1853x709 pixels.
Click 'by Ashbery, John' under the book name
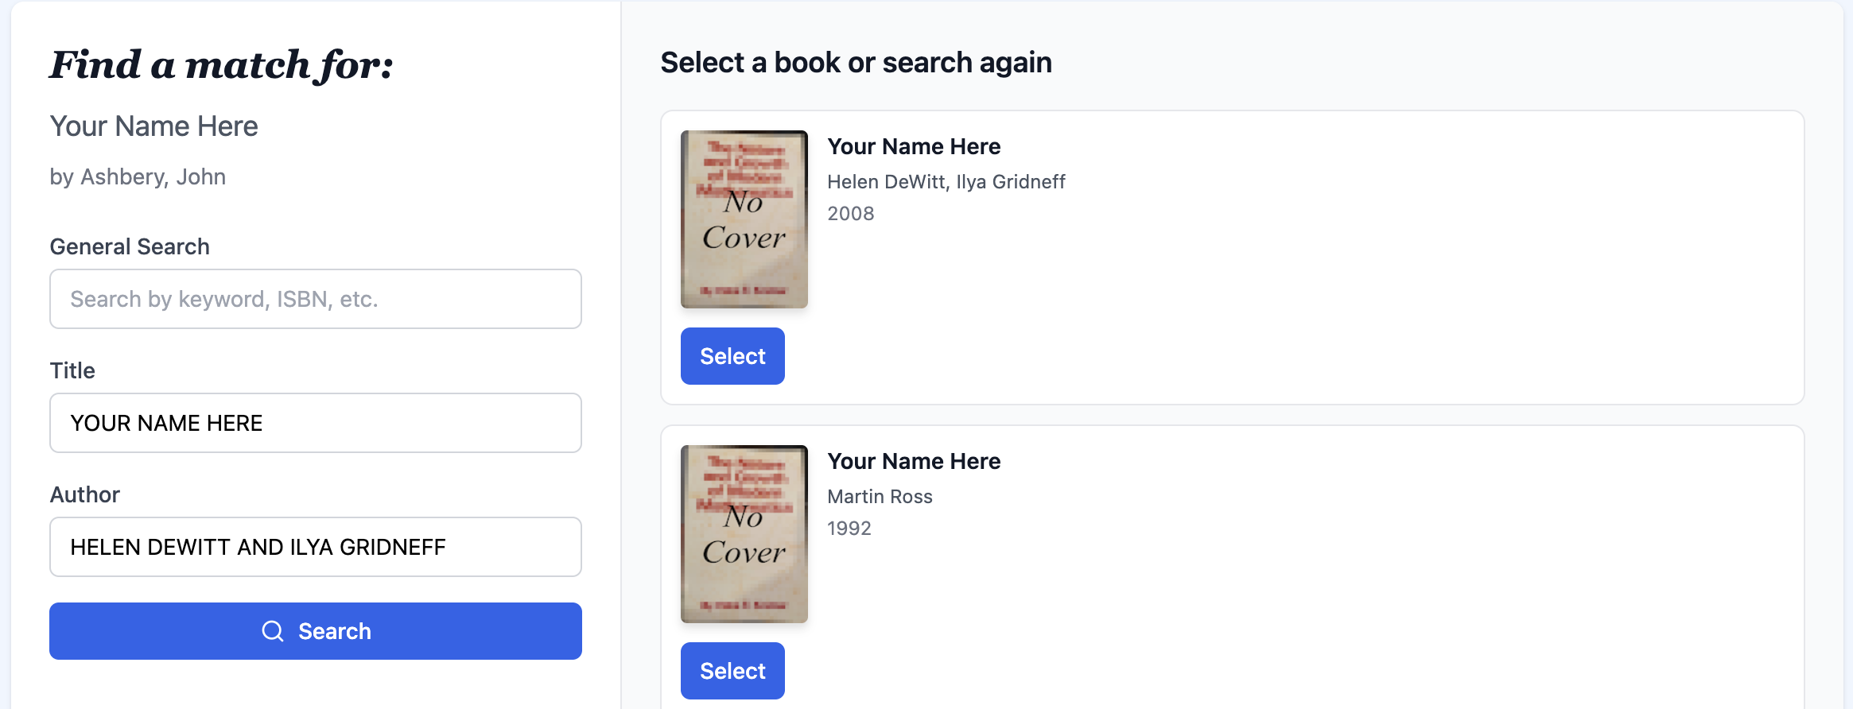[x=138, y=176]
